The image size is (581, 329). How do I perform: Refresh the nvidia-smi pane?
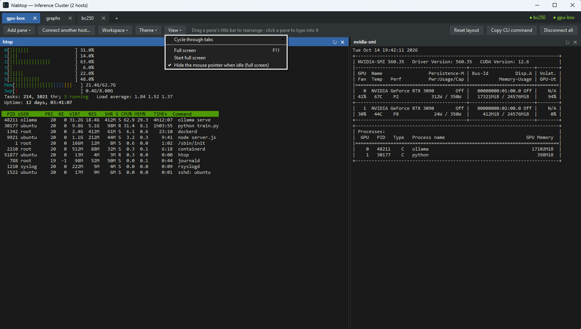[x=567, y=42]
